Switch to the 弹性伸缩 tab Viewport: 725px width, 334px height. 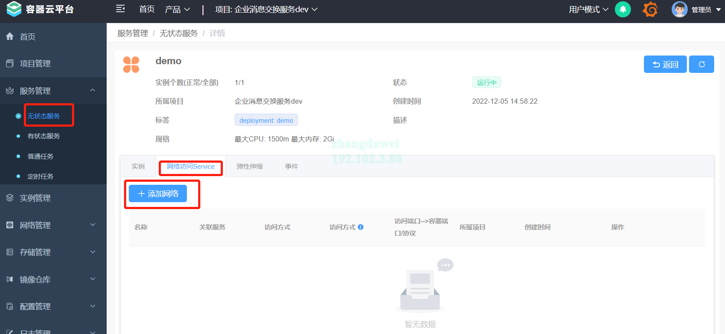tap(249, 166)
